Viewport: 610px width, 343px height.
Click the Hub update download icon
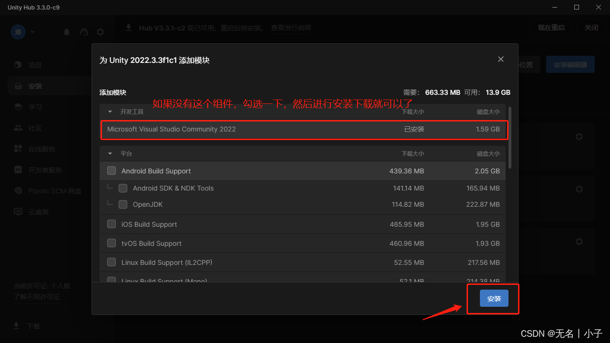pyautogui.click(x=129, y=28)
